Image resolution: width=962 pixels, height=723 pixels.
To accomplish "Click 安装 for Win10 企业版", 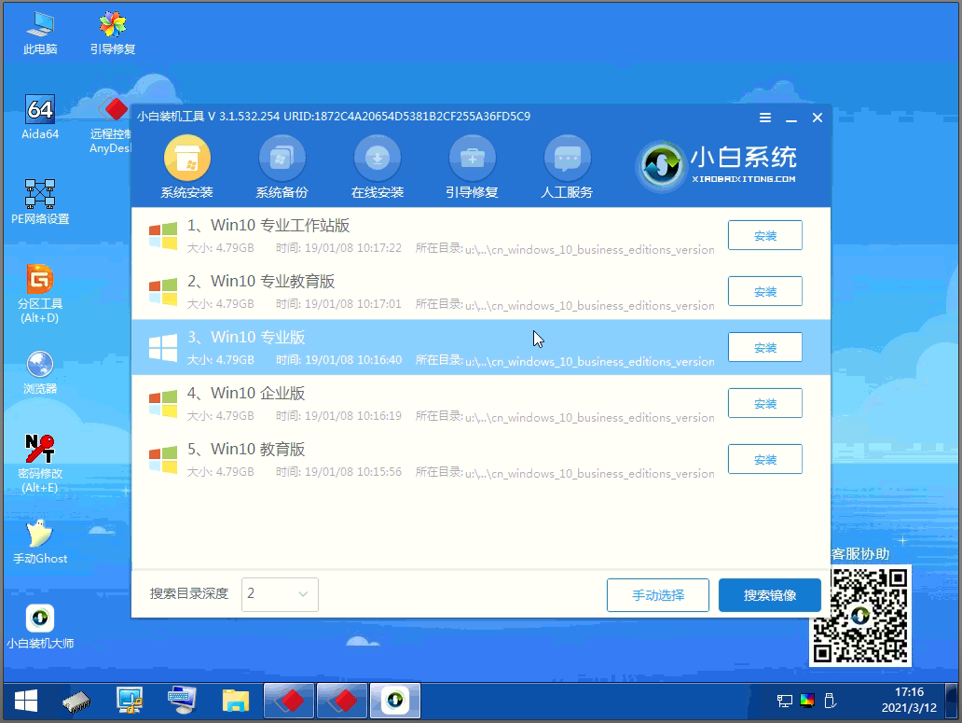I will [x=764, y=404].
